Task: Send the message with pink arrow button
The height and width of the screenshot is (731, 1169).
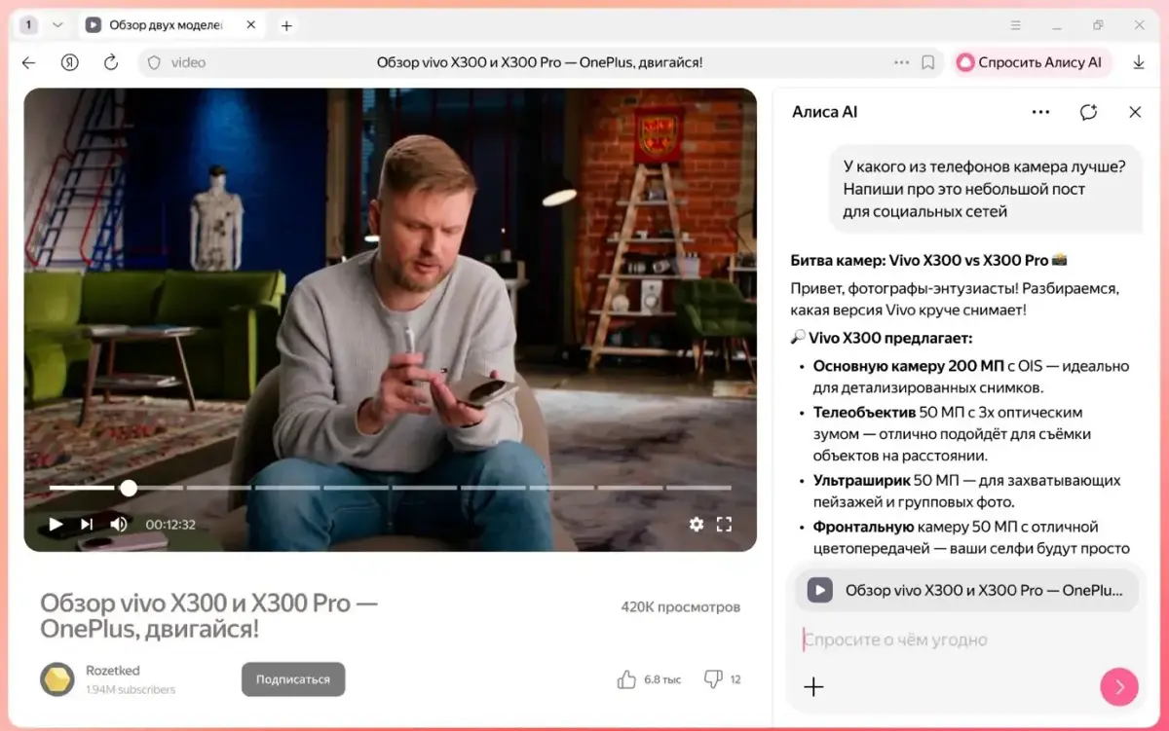Action: click(x=1119, y=687)
